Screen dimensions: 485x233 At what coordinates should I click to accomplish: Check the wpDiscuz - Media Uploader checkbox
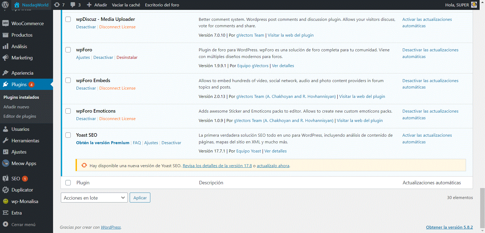pyautogui.click(x=68, y=19)
